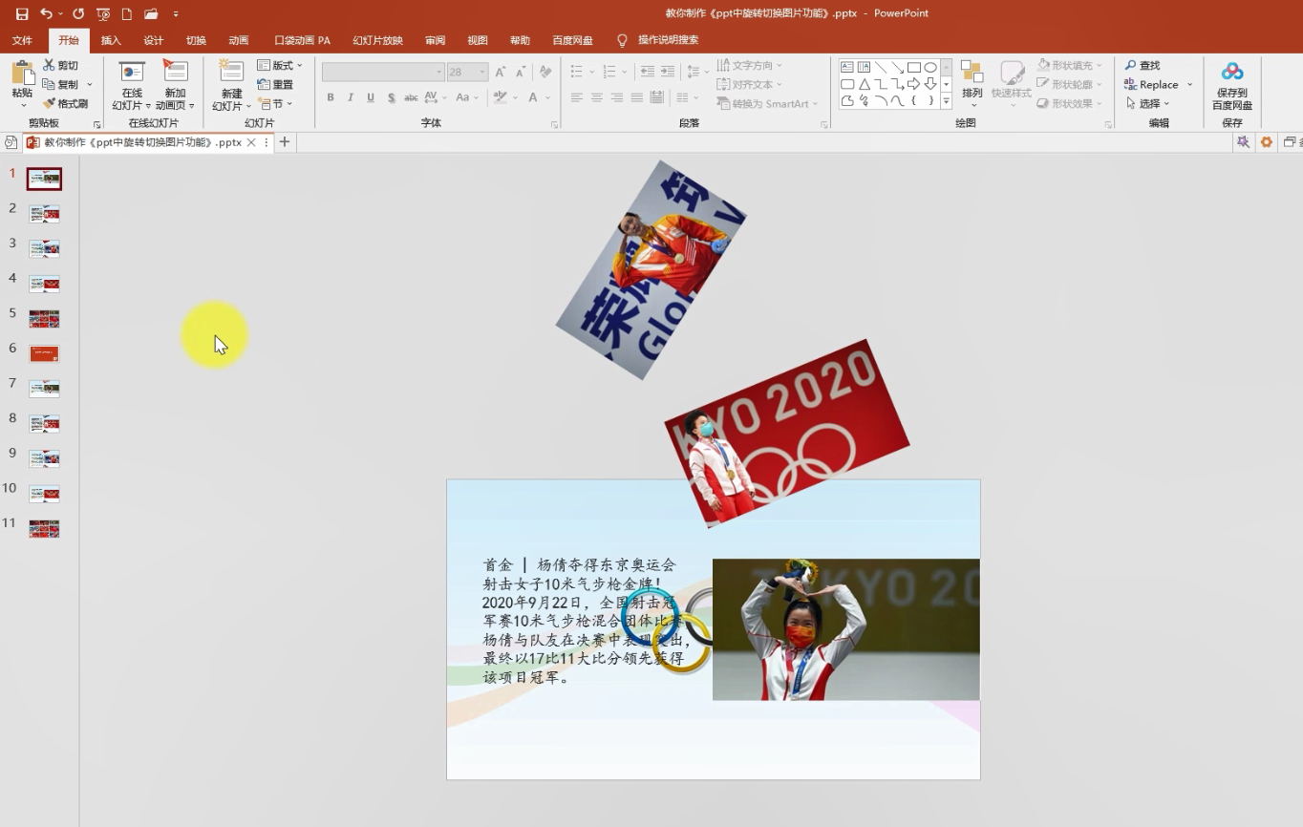Toggle text shadow S button
Viewport: 1303px width, 827px height.
(x=391, y=97)
